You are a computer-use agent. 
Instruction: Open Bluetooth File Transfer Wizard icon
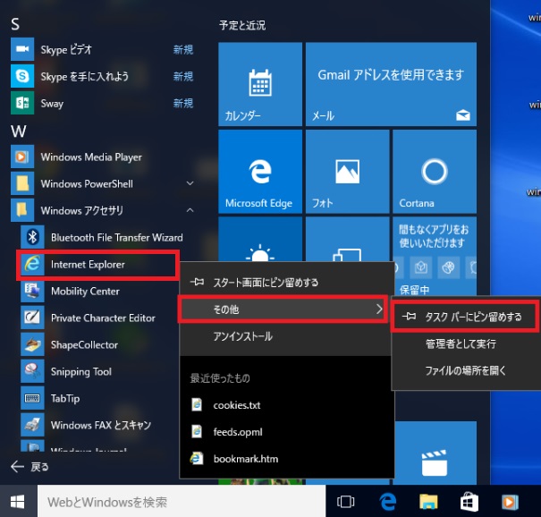(32, 237)
